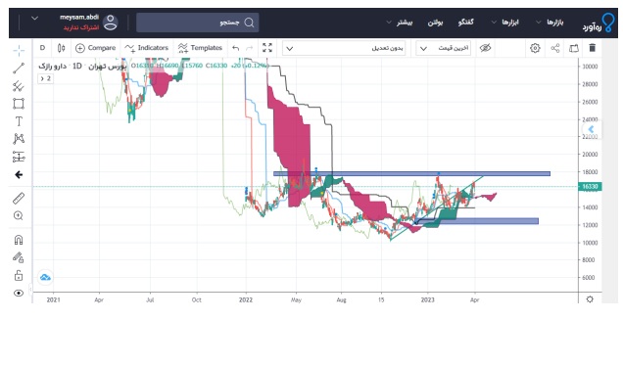Click the meysam.abdi username
This screenshot has width=623, height=366.
pyautogui.click(x=79, y=17)
